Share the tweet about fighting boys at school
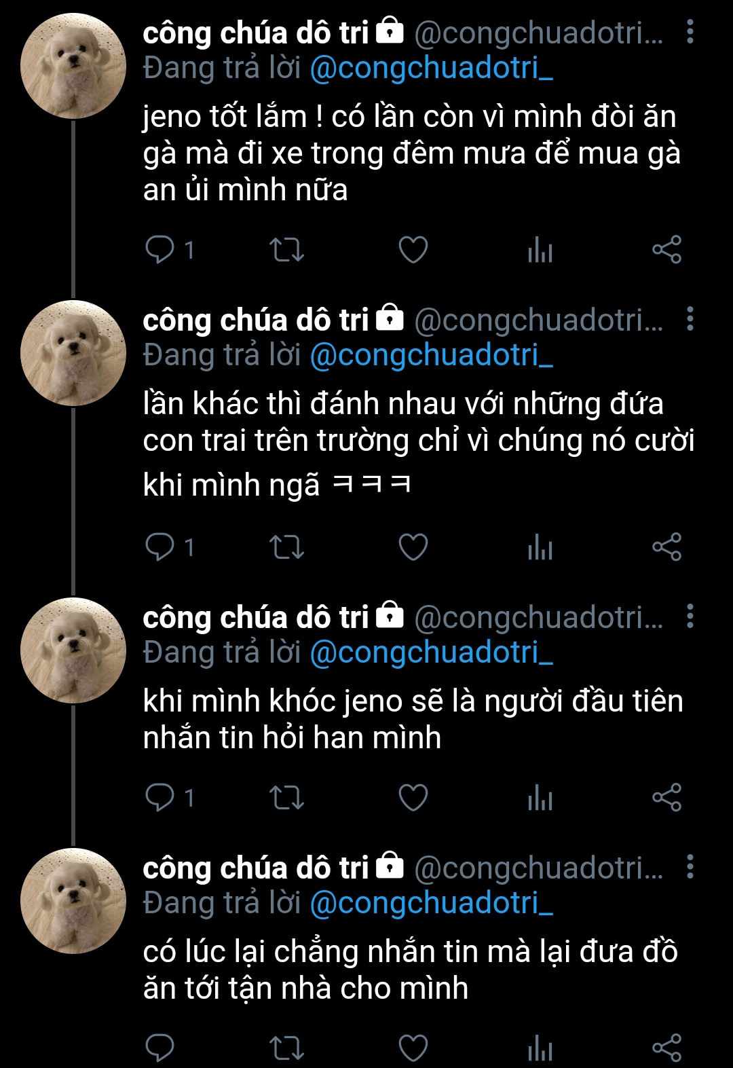The width and height of the screenshot is (733, 1068). (x=666, y=547)
